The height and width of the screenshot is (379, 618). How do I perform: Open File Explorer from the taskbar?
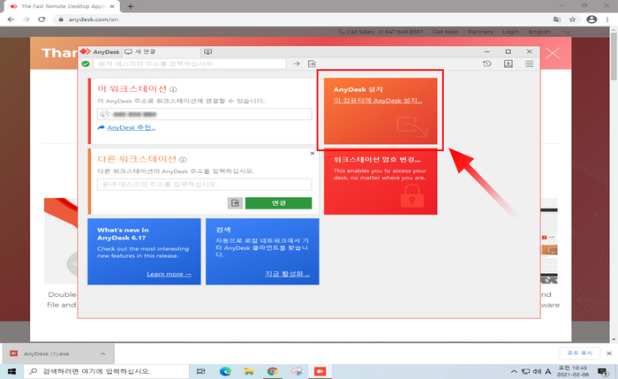click(x=249, y=371)
